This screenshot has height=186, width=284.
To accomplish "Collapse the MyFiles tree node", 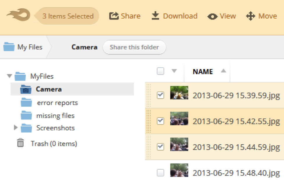I will (10, 76).
